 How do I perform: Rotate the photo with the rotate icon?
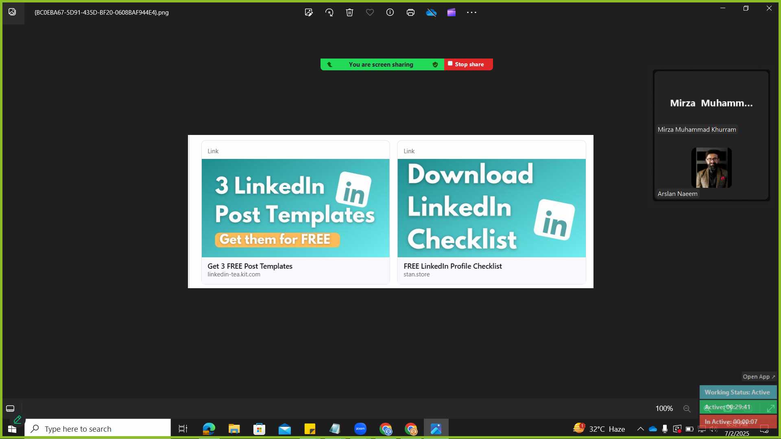click(x=329, y=12)
